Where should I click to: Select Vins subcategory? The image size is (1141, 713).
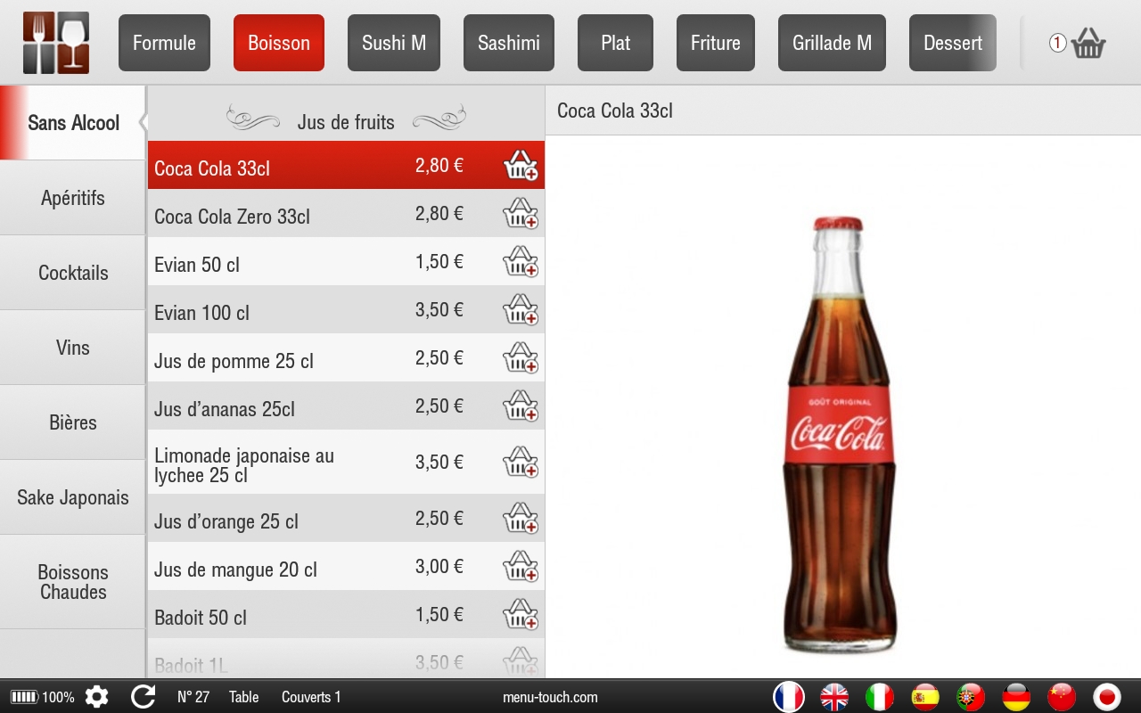pyautogui.click(x=73, y=348)
